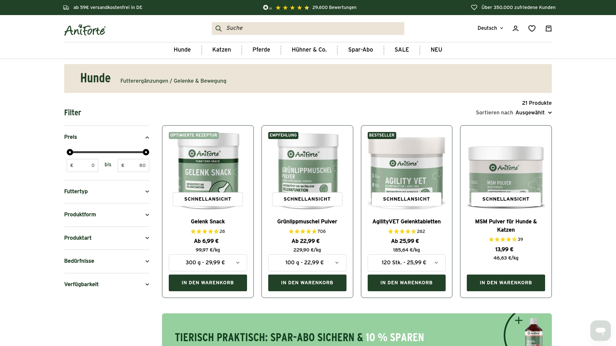Image resolution: width=616 pixels, height=346 pixels.
Task: Open the account icon in the header
Action: [515, 28]
